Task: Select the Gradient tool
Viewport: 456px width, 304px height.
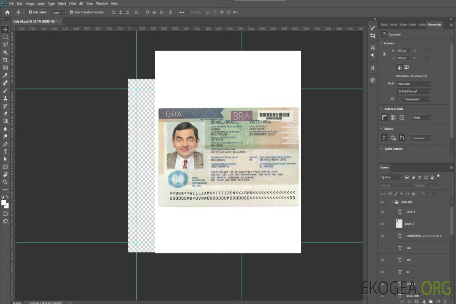Action: click(x=5, y=121)
